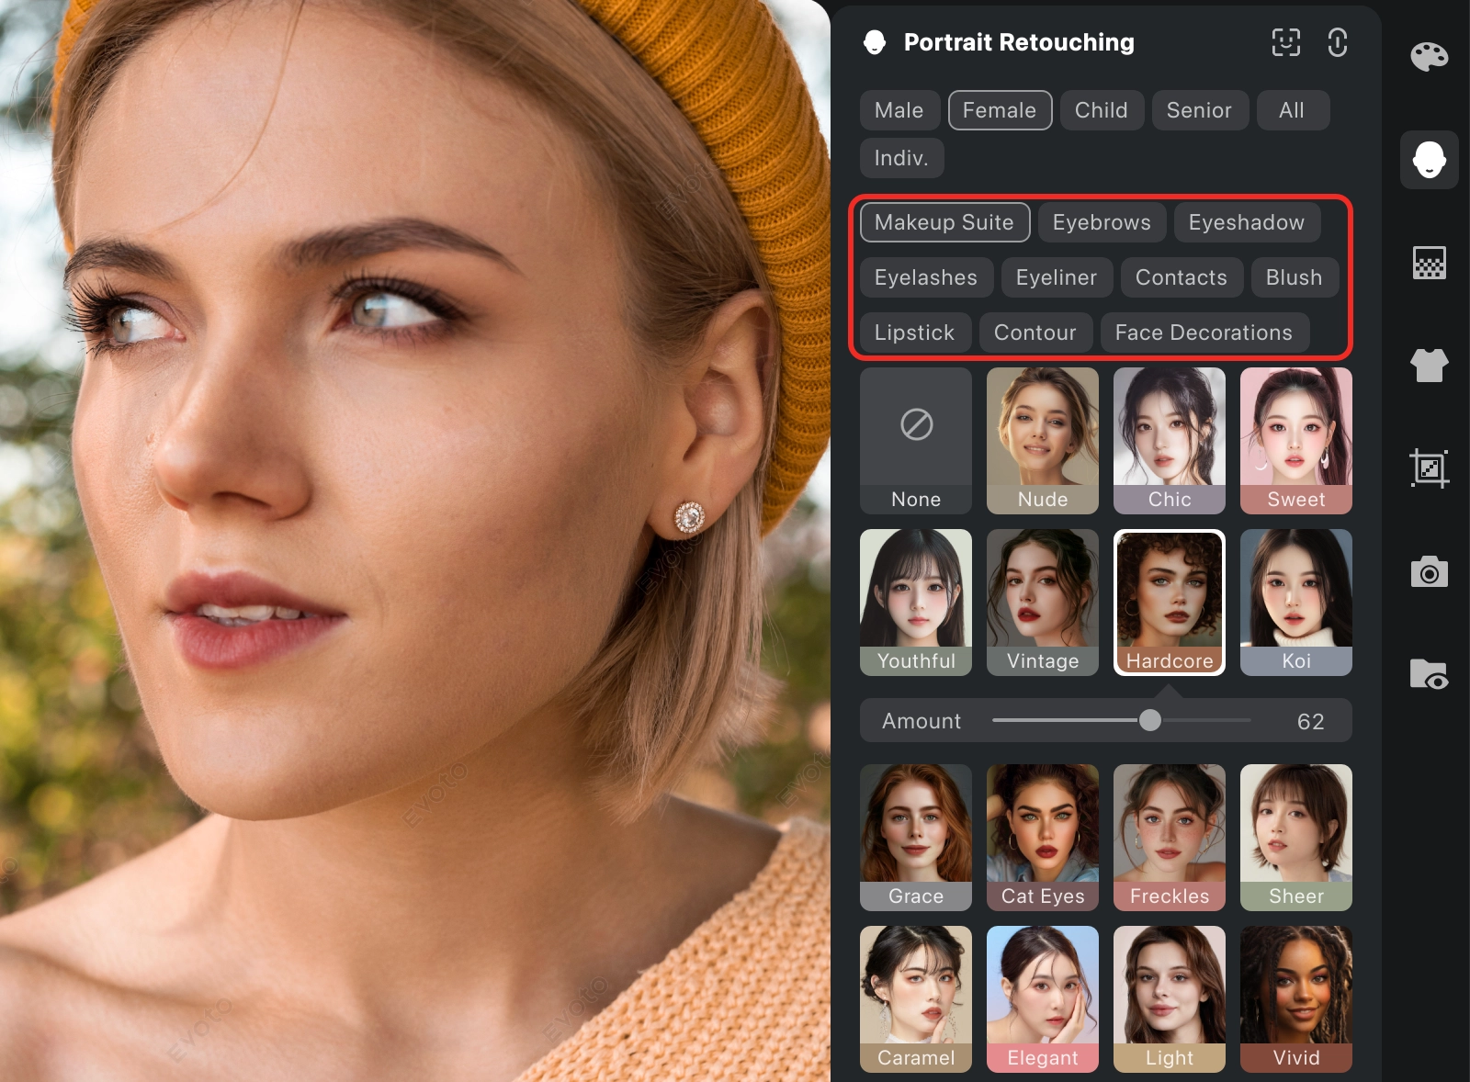Open the camera tethering icon
This screenshot has width=1470, height=1082.
[1429, 571]
